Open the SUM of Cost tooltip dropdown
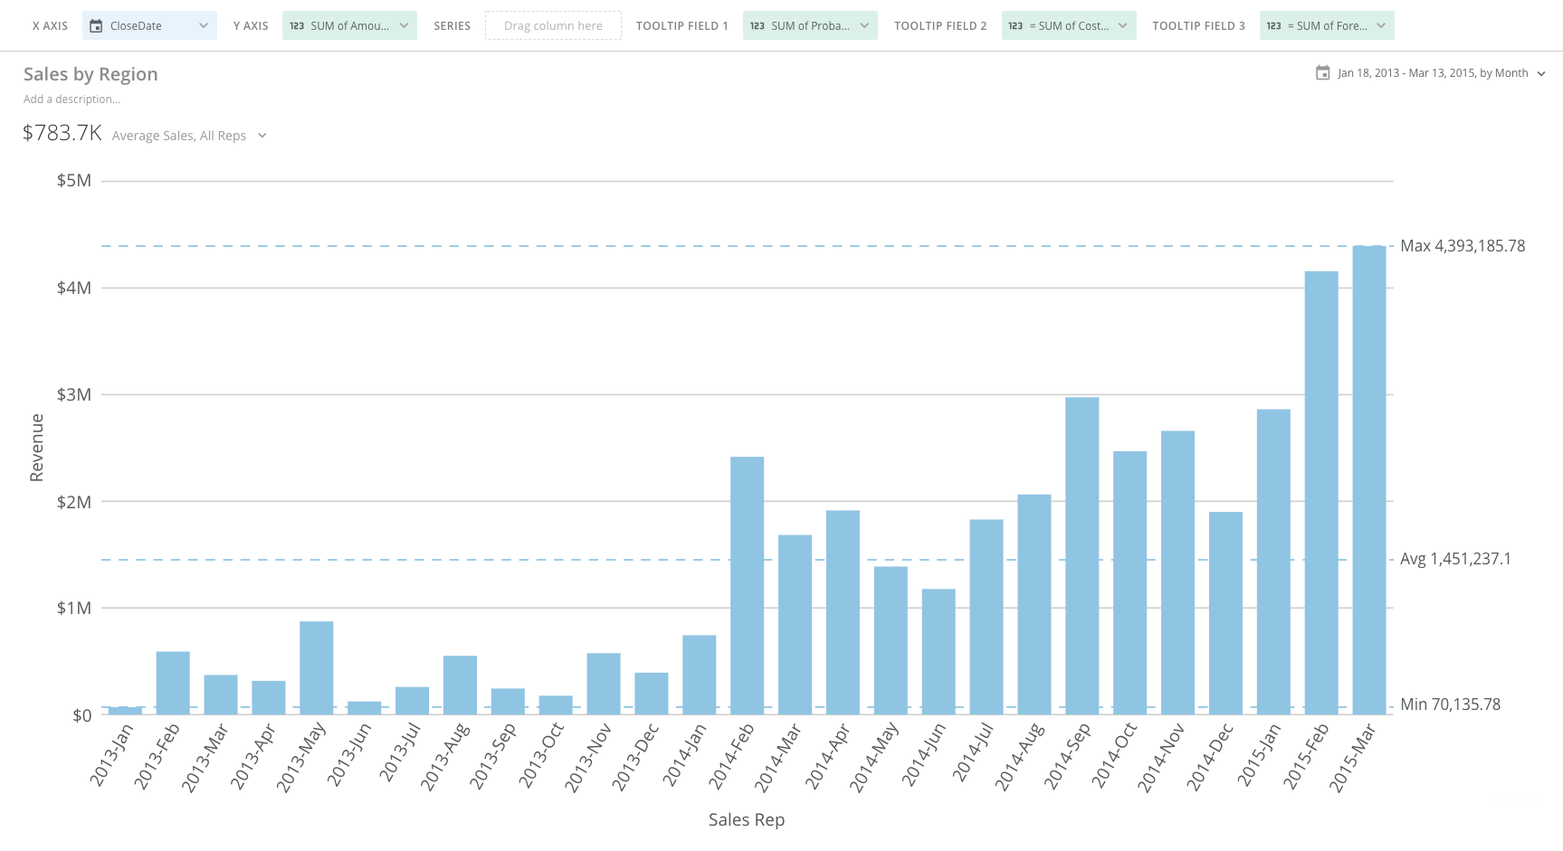This screenshot has width=1563, height=851. tap(1123, 25)
